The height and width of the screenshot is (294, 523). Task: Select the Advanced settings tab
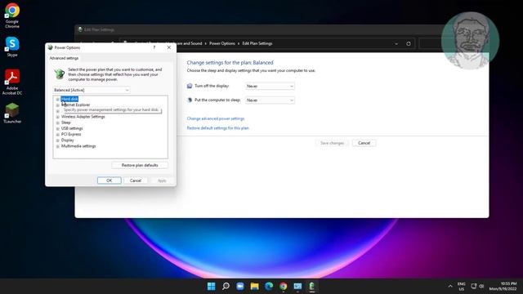[64, 58]
